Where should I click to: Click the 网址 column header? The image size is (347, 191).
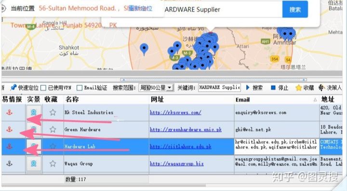click(192, 99)
